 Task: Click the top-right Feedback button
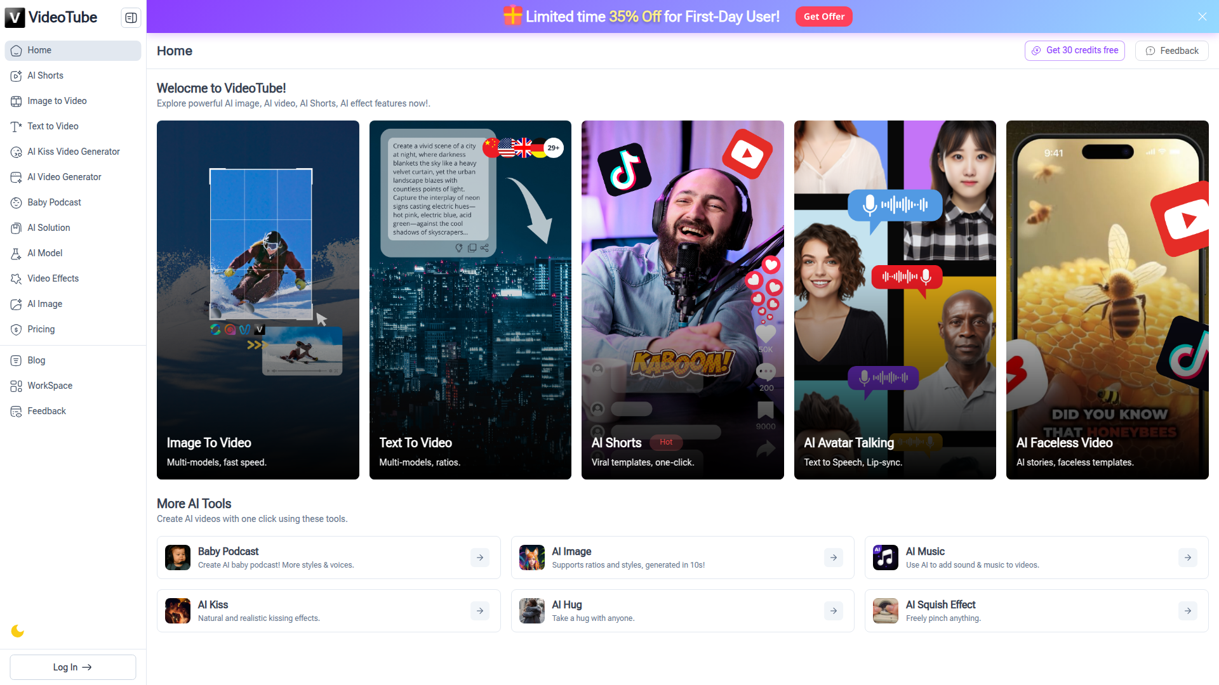coord(1171,51)
